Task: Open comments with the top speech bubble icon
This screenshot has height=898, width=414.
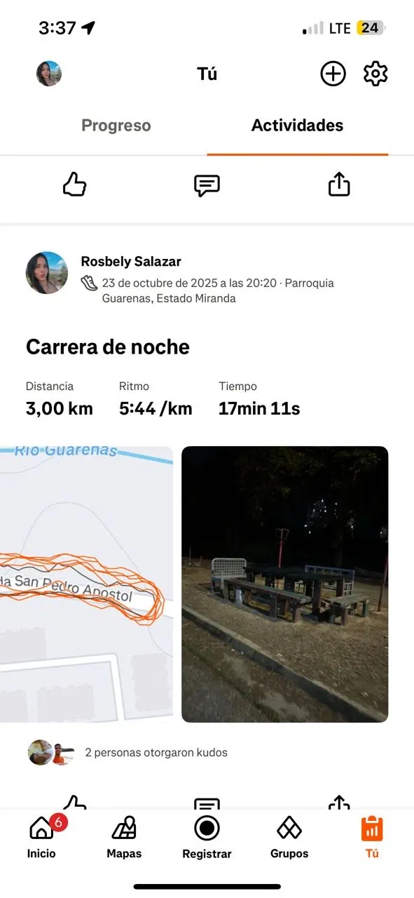Action: coord(207,185)
